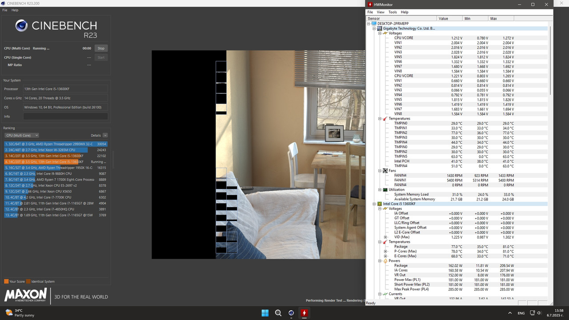Click the Start button for CPU (Single Core)

point(101,57)
